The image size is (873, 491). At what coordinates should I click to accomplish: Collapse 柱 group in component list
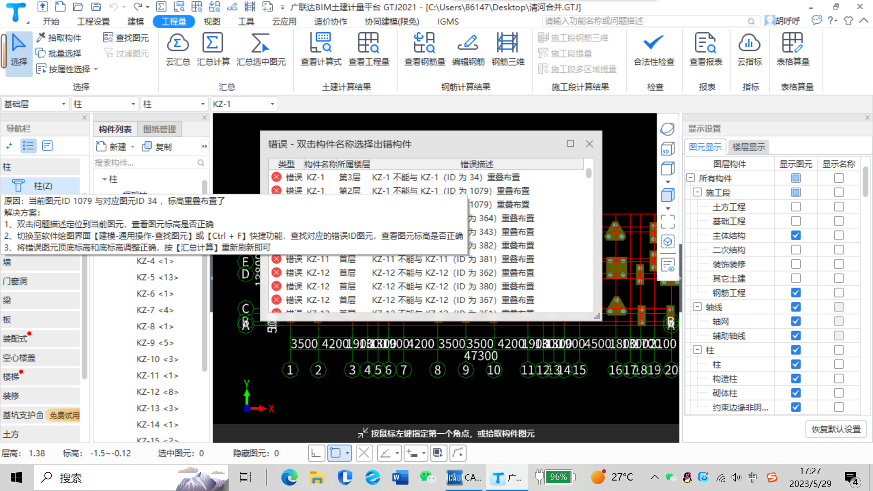click(x=105, y=179)
